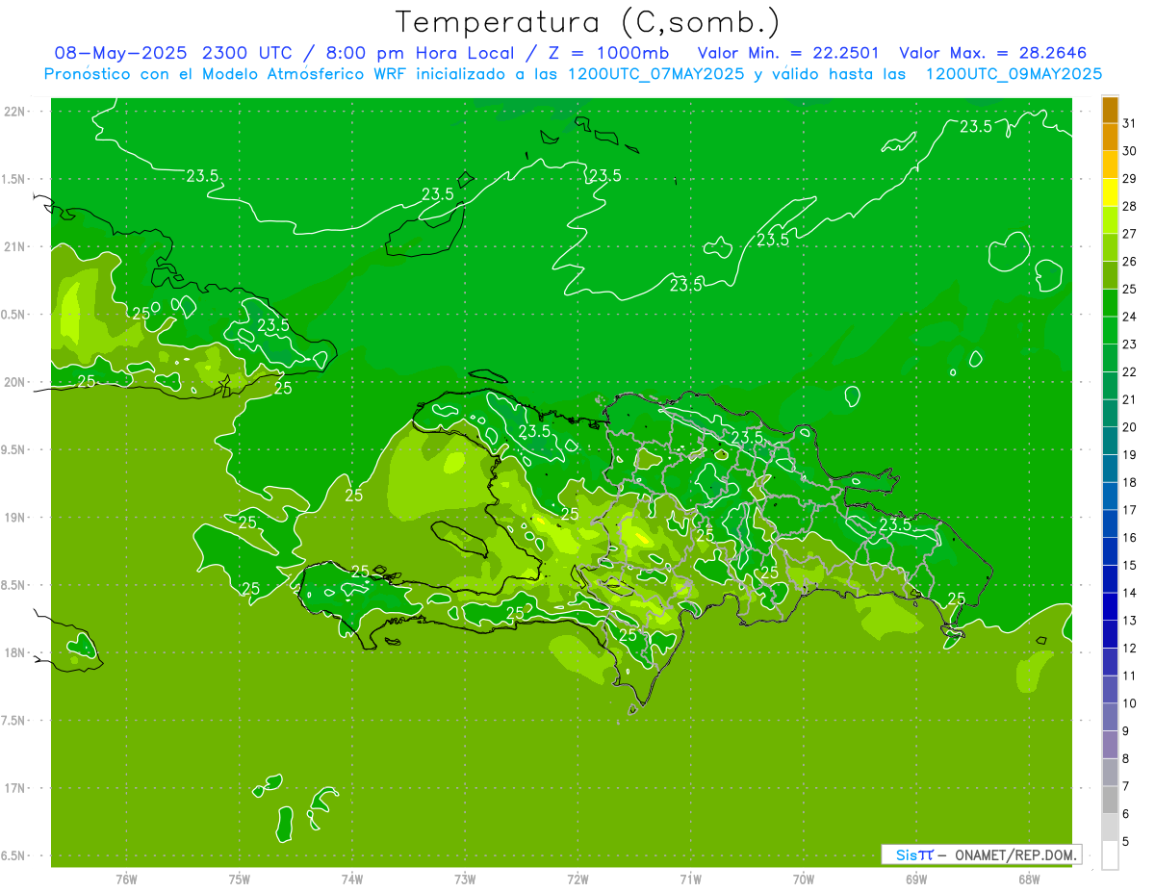Click the legend value label '25'
The height and width of the screenshot is (892, 1155).
tap(1129, 289)
